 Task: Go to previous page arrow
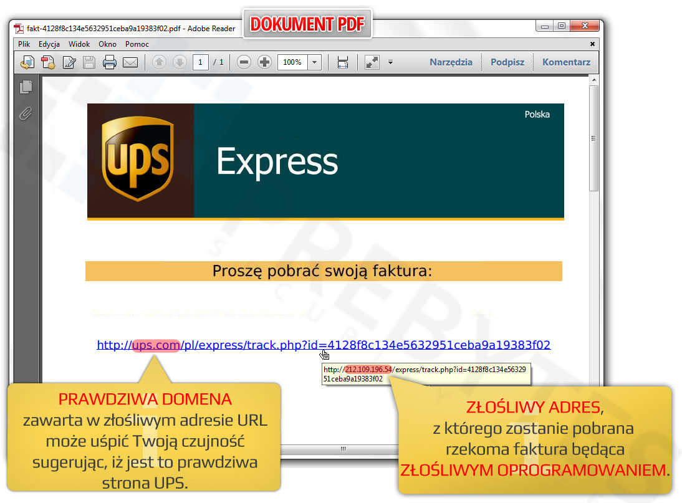(x=159, y=62)
